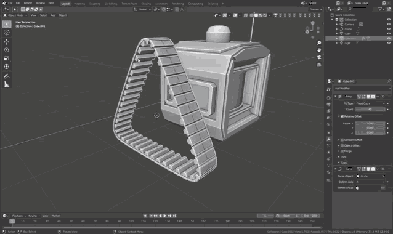The image size is (393, 234).
Task: Select the Rotate tool
Action: (x=7, y=50)
